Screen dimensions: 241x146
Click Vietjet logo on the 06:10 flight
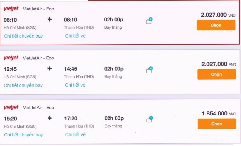(x=11, y=9)
